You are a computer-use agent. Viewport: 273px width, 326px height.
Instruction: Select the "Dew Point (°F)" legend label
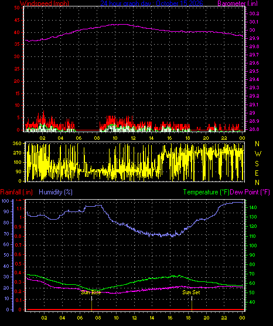250,192
